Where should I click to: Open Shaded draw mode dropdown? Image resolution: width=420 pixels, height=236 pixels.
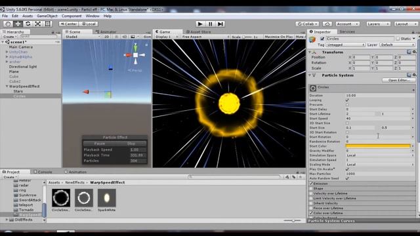click(x=83, y=37)
